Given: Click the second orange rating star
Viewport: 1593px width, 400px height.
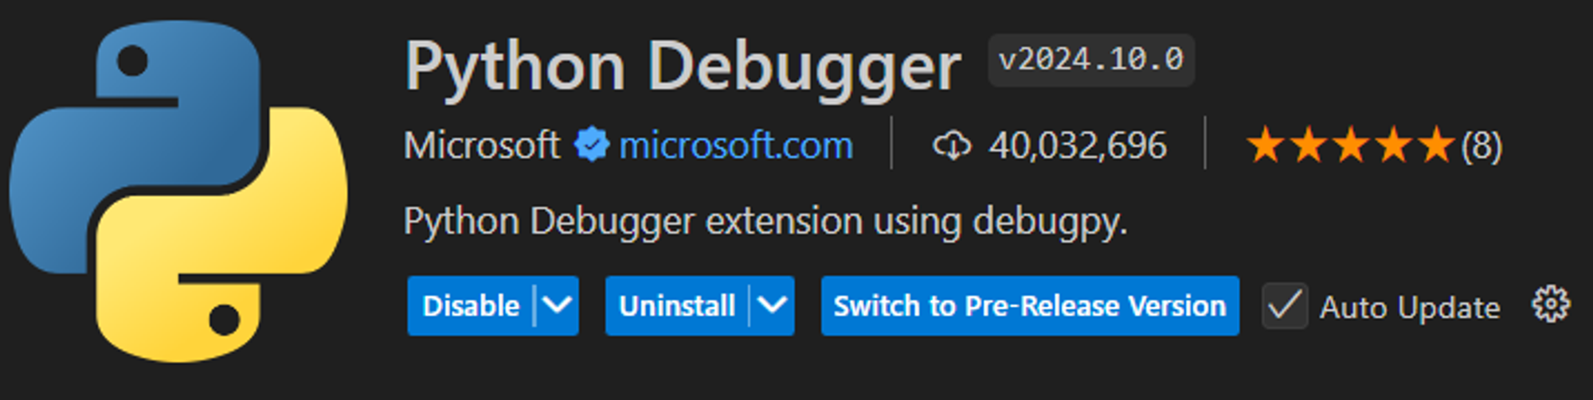Looking at the screenshot, I should tap(1309, 146).
